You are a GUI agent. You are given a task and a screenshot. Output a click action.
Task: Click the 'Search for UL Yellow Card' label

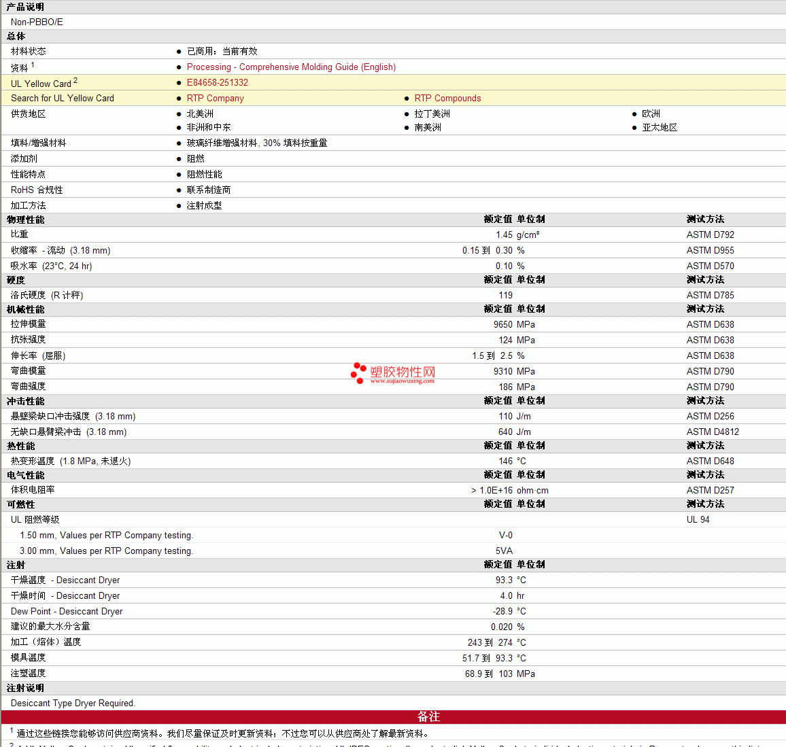point(63,98)
